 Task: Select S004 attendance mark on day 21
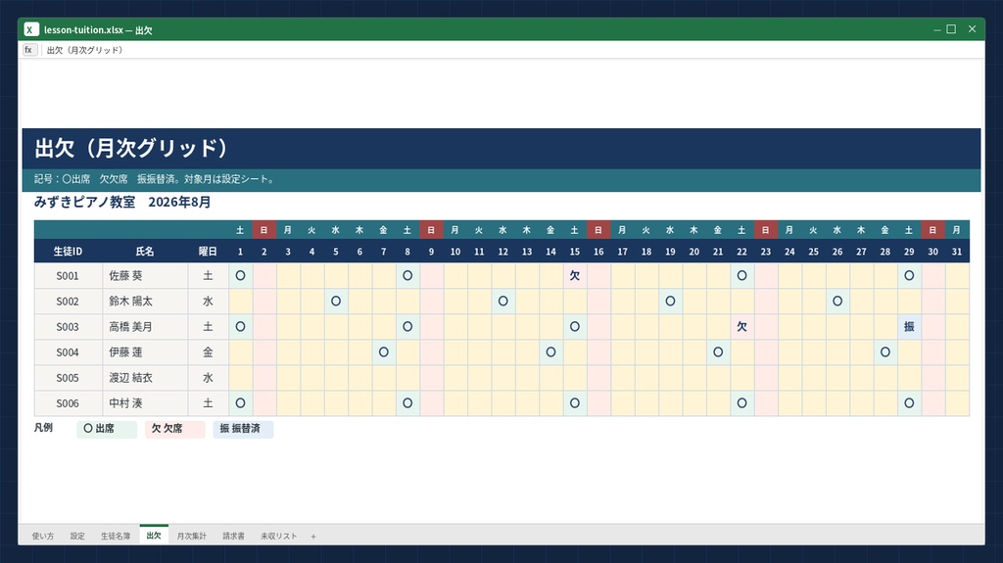click(x=718, y=352)
